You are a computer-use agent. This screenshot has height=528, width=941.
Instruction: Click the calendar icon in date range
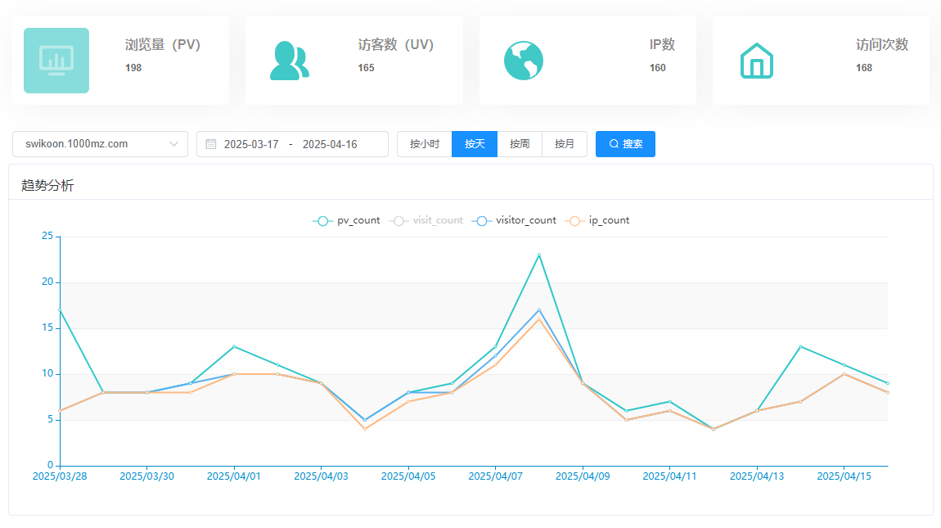click(x=211, y=144)
